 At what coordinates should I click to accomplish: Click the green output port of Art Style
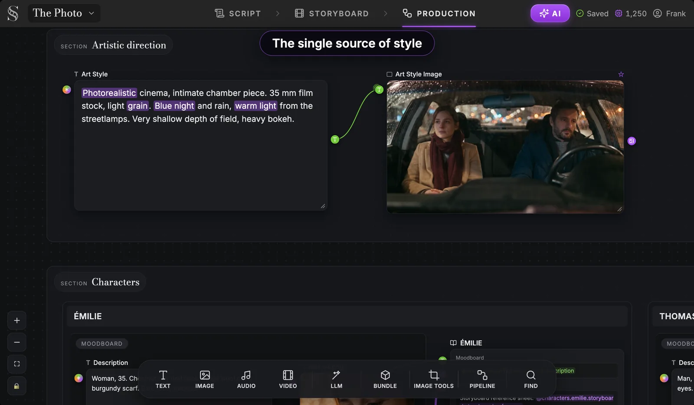coord(335,139)
